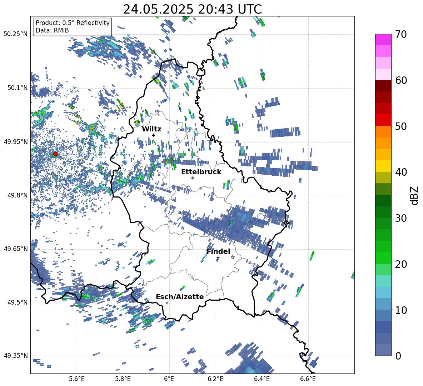Click the 6.2°E longitude label

coord(215,379)
